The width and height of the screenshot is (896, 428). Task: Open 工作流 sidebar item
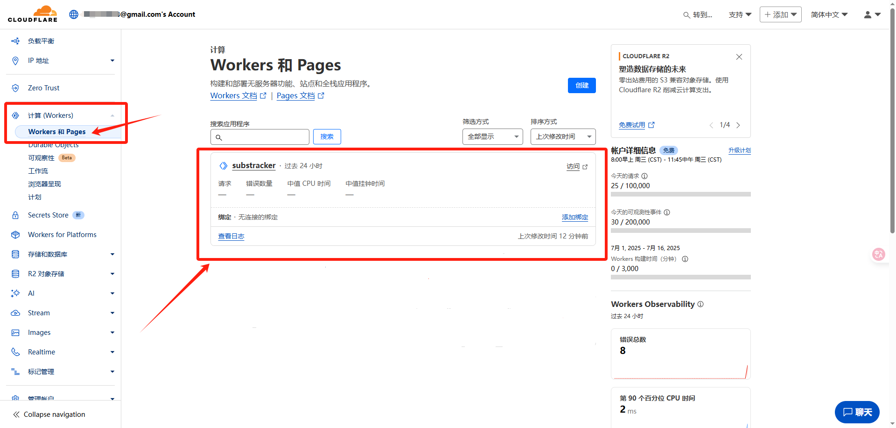[x=38, y=171]
